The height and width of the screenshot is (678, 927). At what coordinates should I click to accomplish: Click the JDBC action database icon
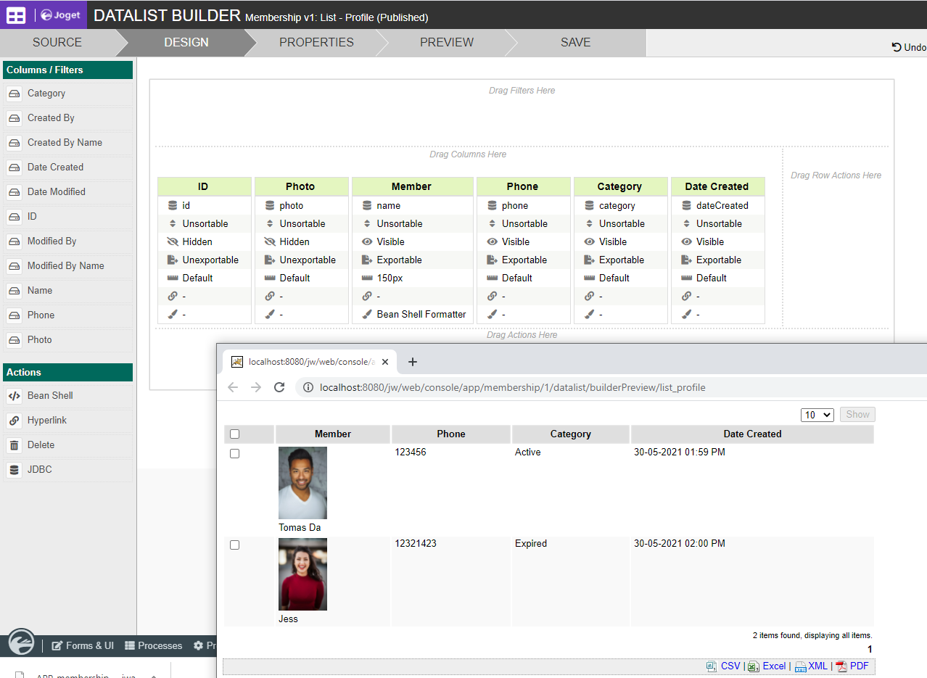click(x=14, y=470)
